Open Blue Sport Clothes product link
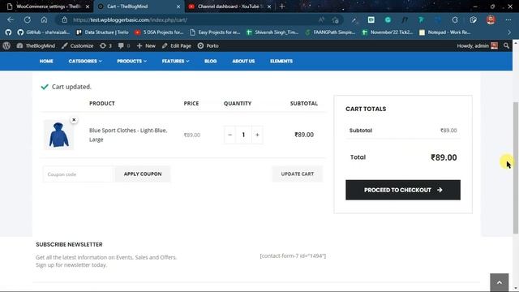Viewport: 519px width, 292px height. point(128,135)
